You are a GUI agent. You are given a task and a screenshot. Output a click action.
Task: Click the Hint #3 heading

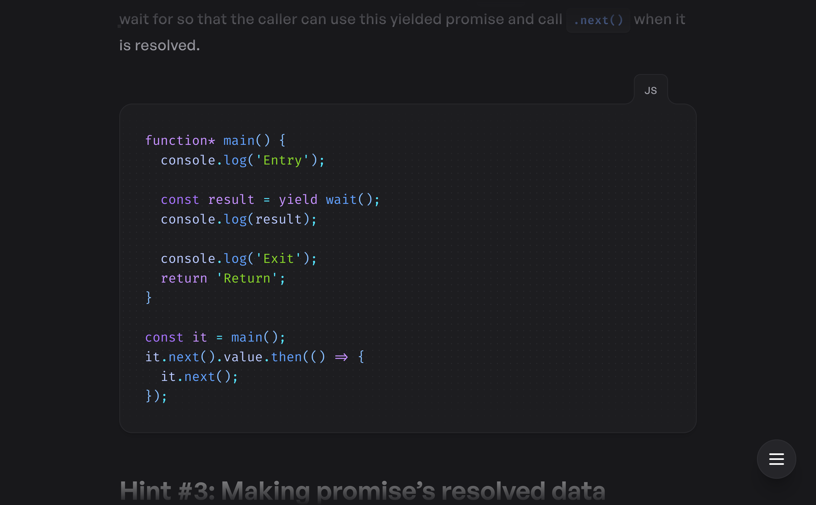pyautogui.click(x=362, y=491)
